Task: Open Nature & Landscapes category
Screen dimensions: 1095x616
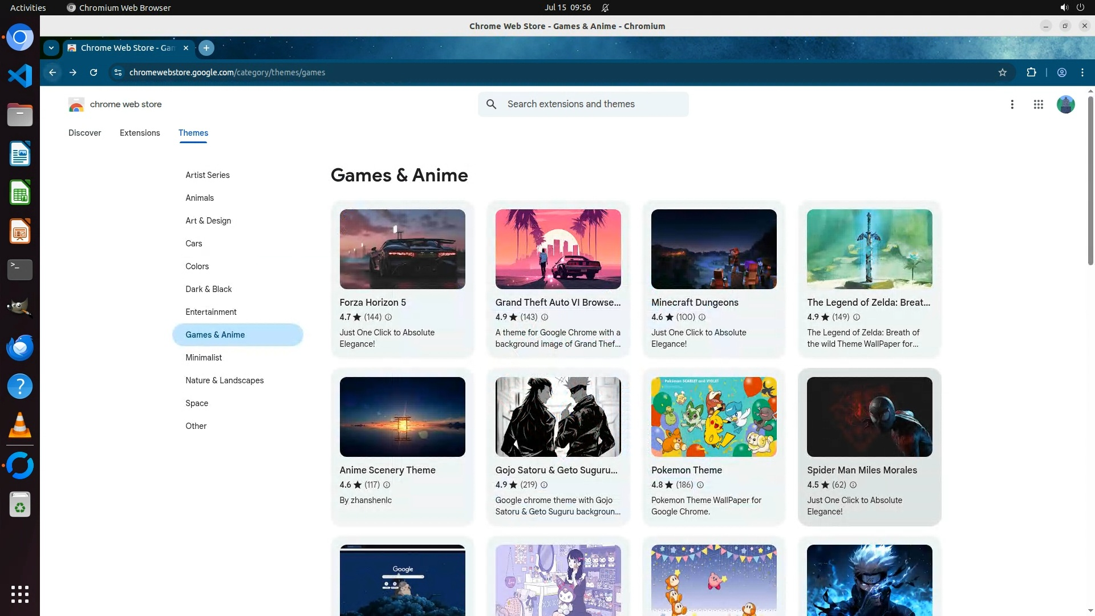Action: click(x=224, y=380)
